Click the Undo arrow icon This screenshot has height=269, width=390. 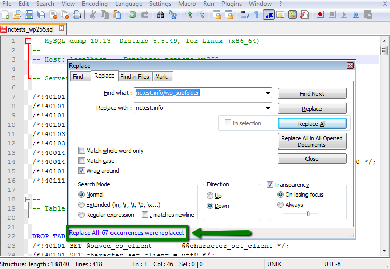pos(132,14)
